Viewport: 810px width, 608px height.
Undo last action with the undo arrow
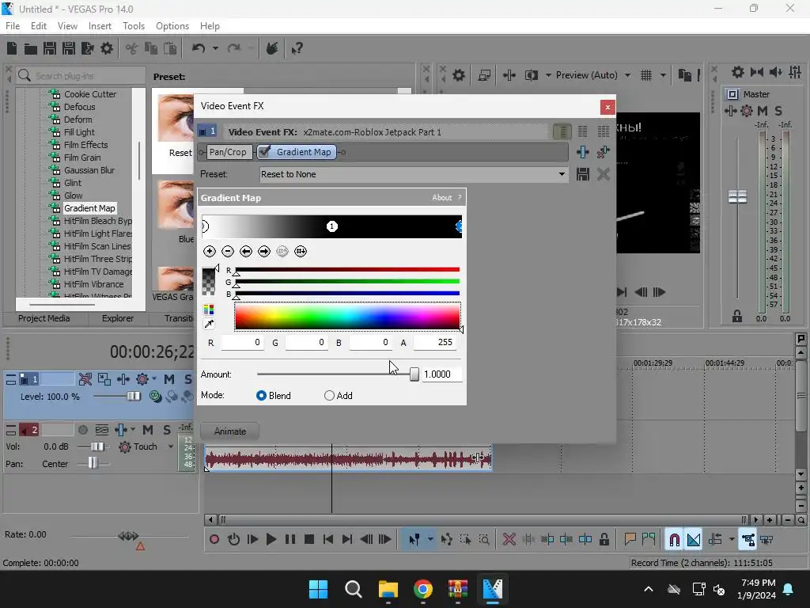199,48
